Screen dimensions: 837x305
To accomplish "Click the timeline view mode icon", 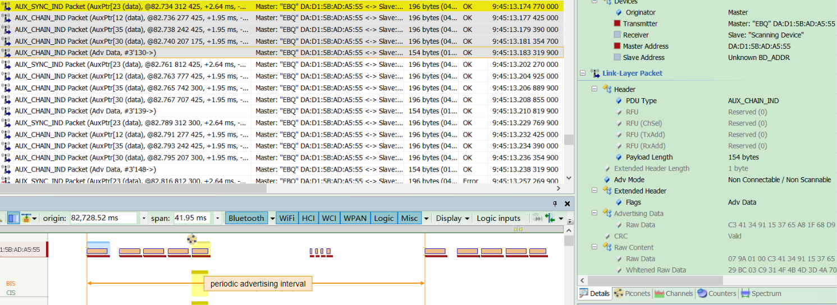I will (13, 218).
